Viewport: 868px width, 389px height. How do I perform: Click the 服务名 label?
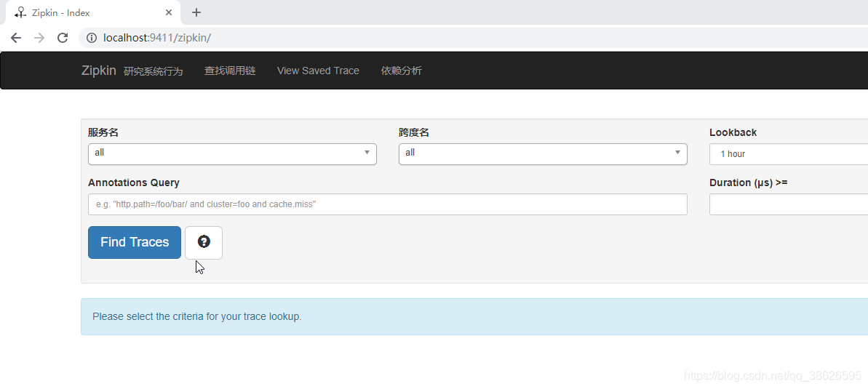(x=103, y=133)
